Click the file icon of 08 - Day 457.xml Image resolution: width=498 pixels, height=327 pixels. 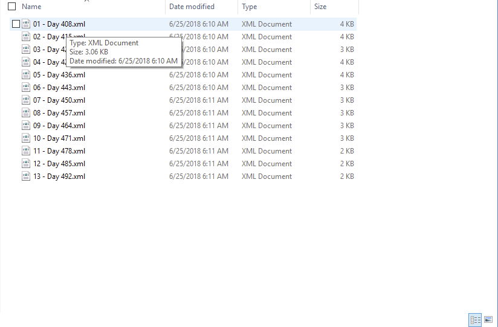(x=26, y=113)
